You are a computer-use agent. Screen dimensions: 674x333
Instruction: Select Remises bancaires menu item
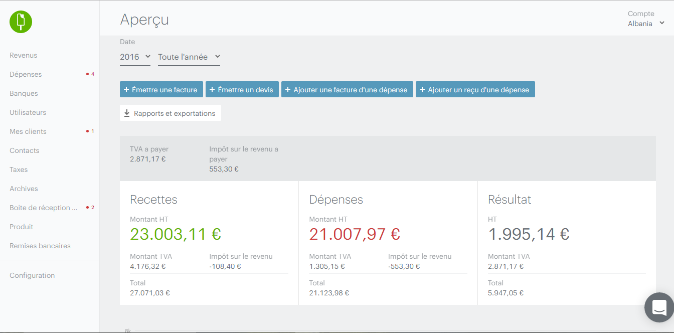pyautogui.click(x=40, y=246)
